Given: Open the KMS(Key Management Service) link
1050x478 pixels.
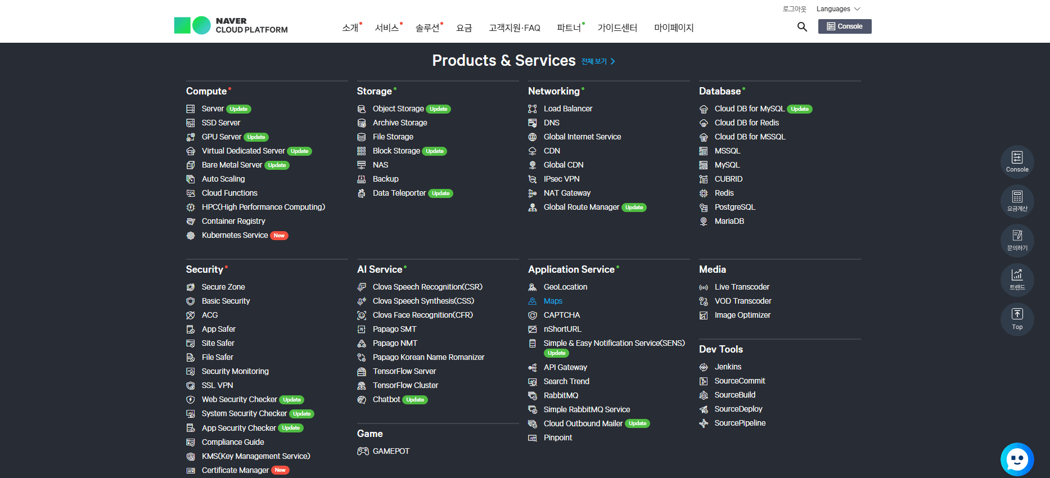Looking at the screenshot, I should (256, 457).
